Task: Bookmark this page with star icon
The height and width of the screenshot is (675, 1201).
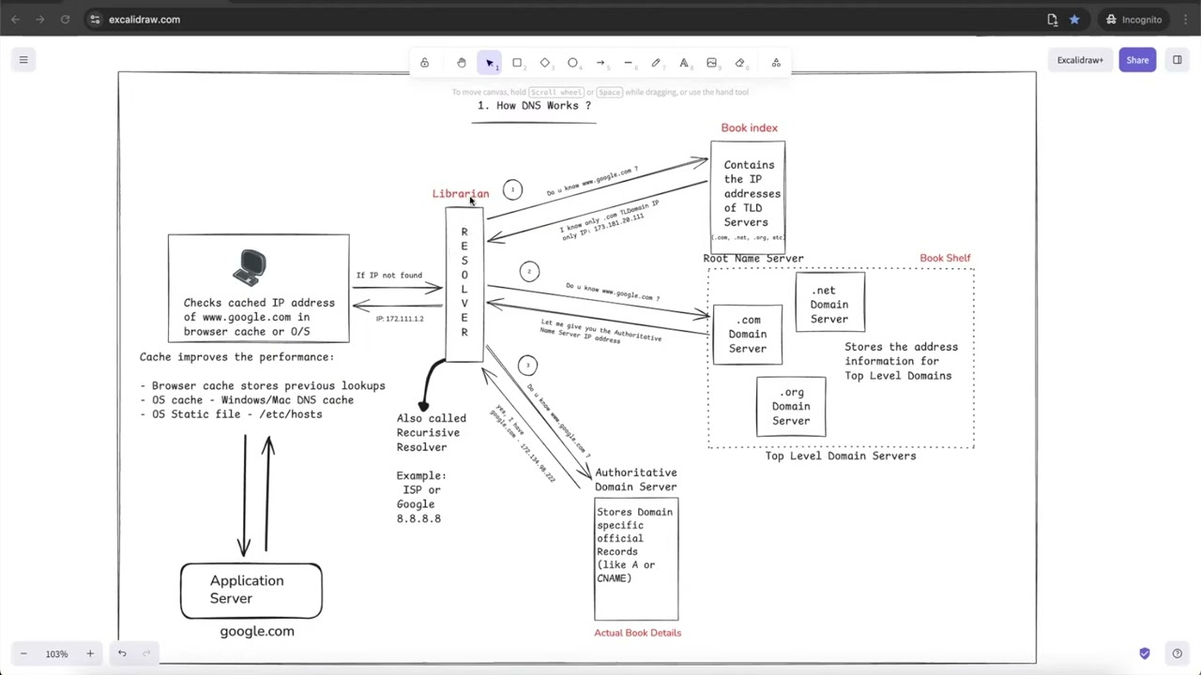Action: (x=1074, y=19)
